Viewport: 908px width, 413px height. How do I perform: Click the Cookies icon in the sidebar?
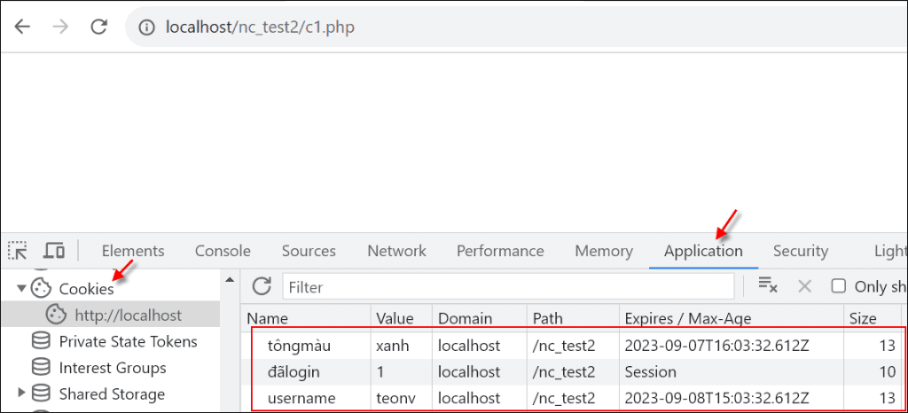(x=41, y=287)
